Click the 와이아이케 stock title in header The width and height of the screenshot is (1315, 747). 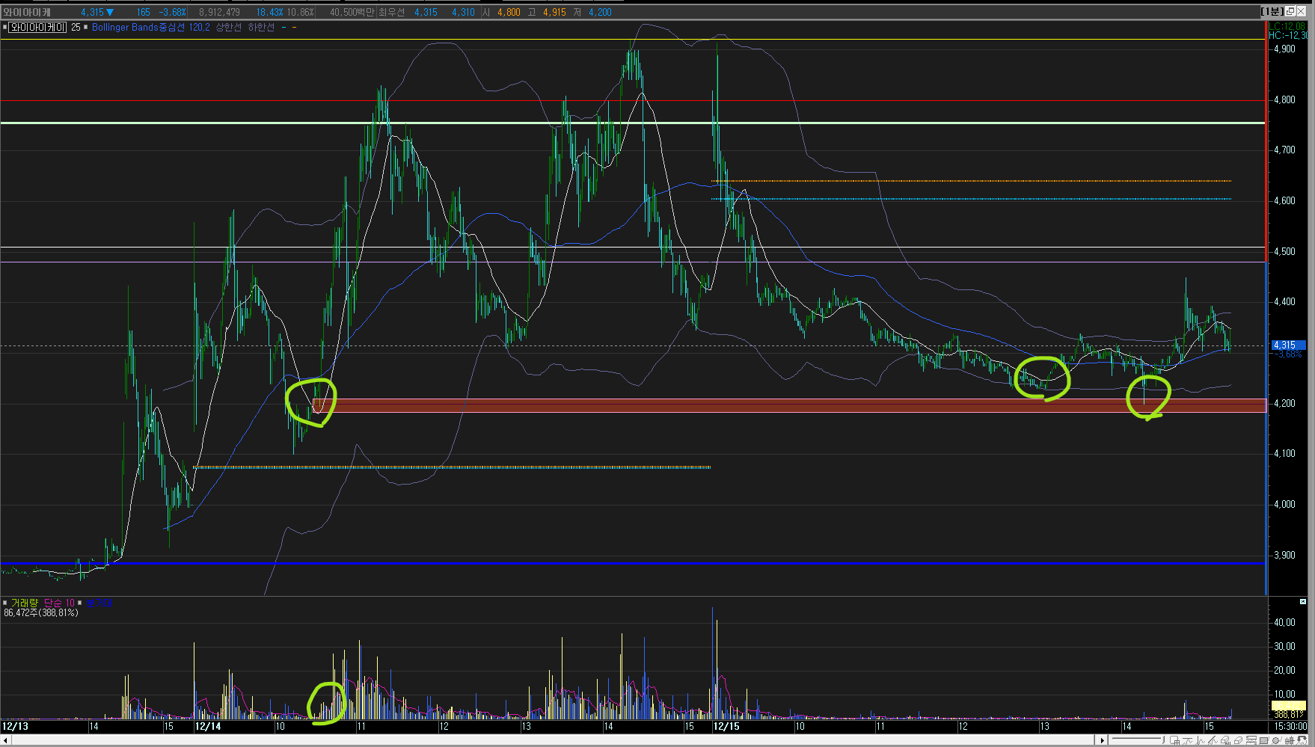[27, 12]
